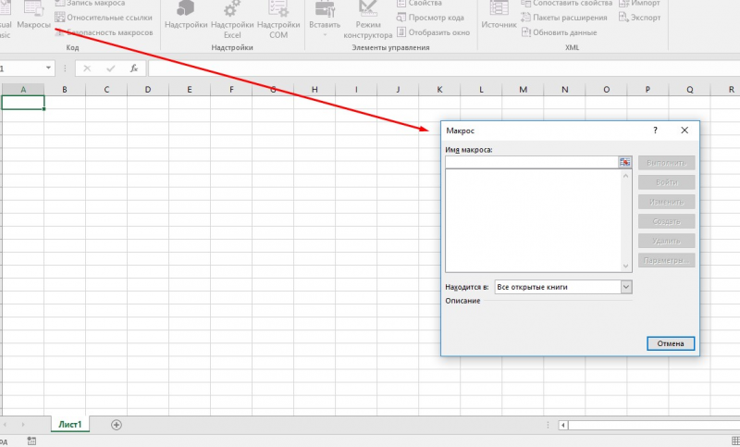Select column D header
740x447 pixels.
[148, 90]
